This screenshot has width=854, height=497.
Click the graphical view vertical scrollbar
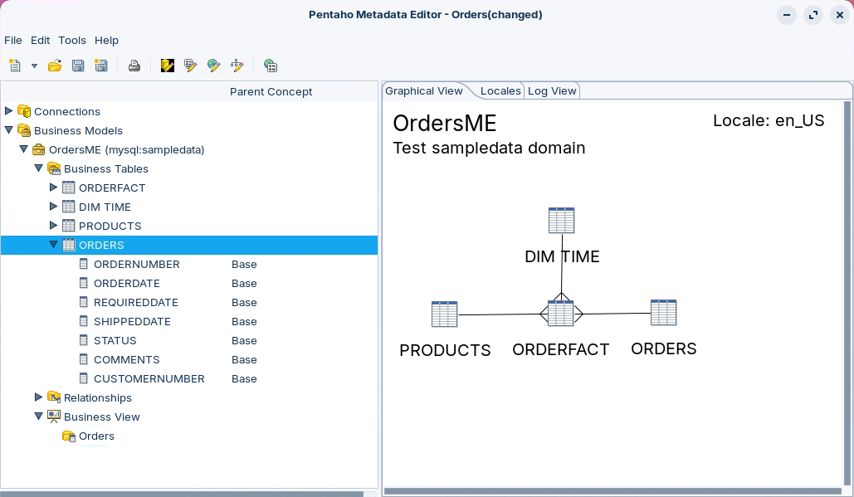pyautogui.click(x=847, y=290)
